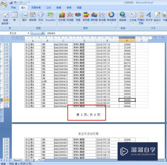
Task: Click header placeholder 单击可添加页眉
Action: 88,134
